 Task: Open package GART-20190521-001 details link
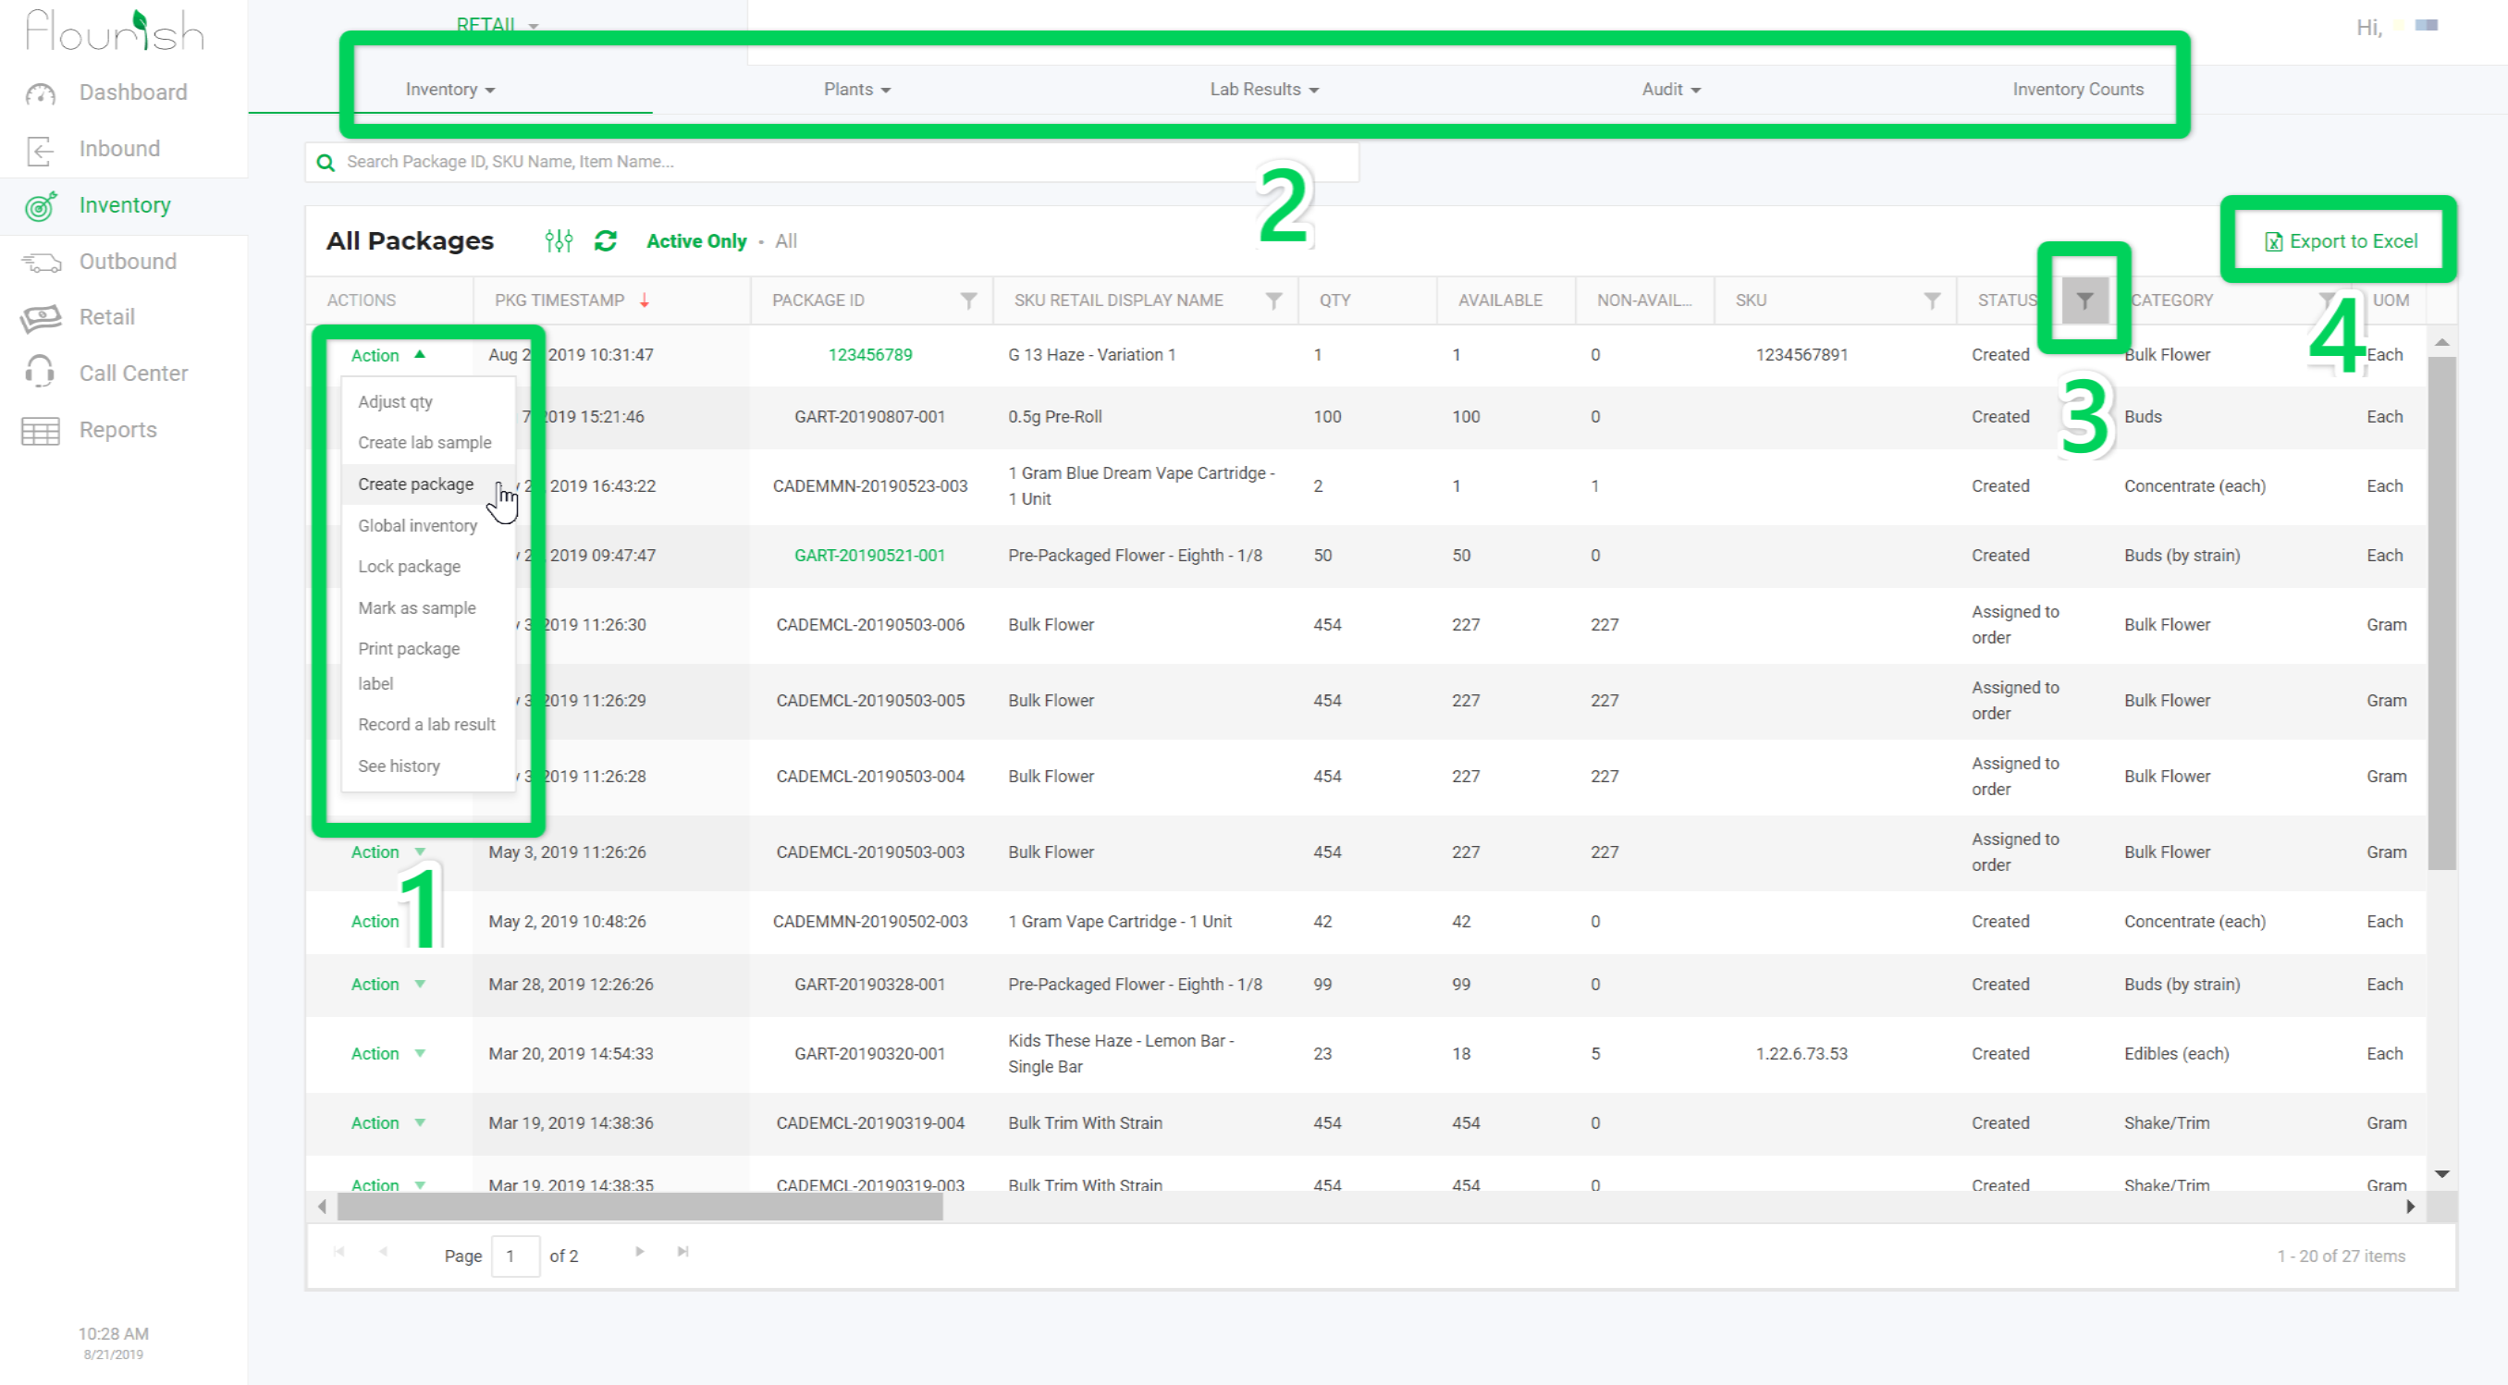pyautogui.click(x=869, y=555)
